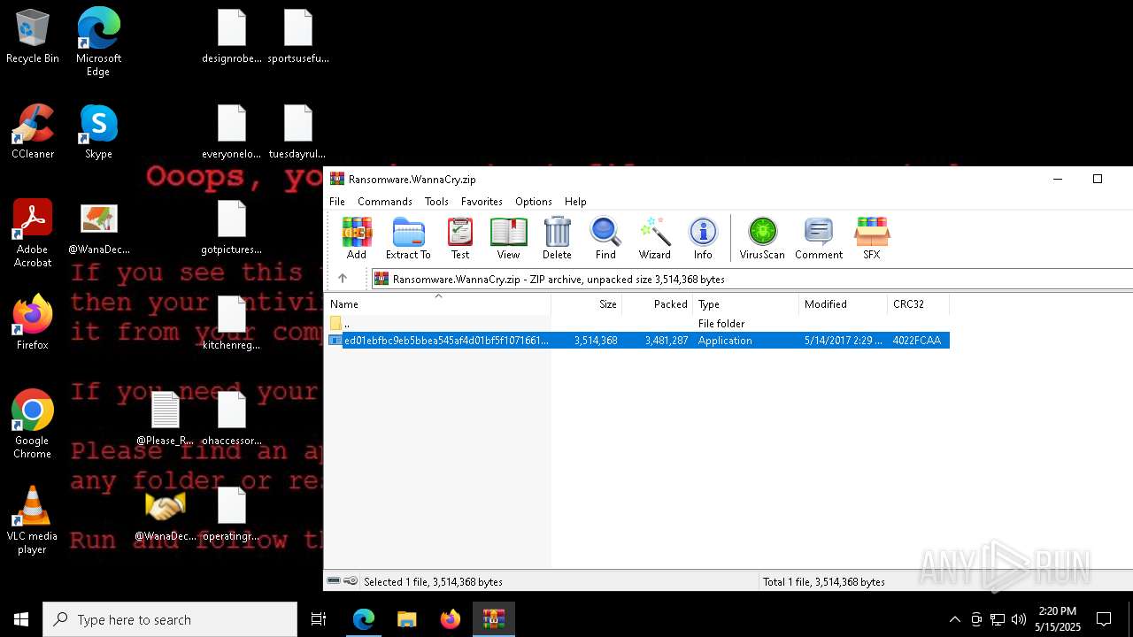Screen dimensions: 1133x637
Task: Select designrobe... desktop file
Action: (x=232, y=37)
